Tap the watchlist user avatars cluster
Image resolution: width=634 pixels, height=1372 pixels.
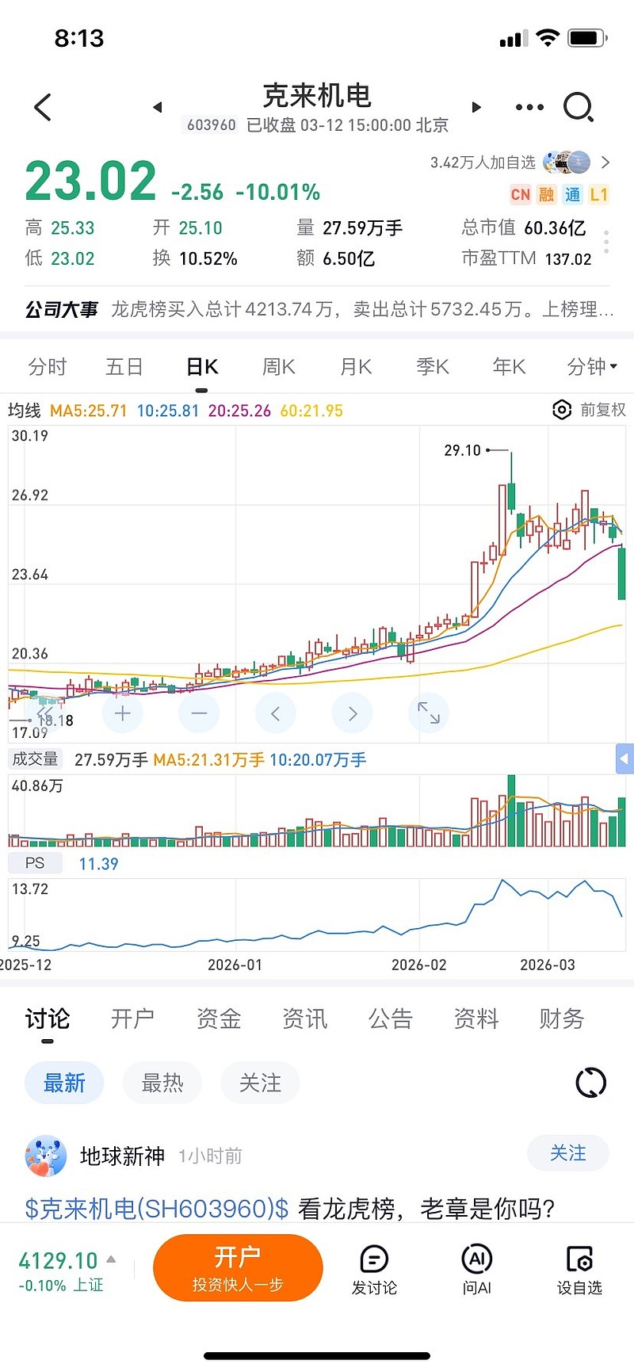[x=567, y=162]
